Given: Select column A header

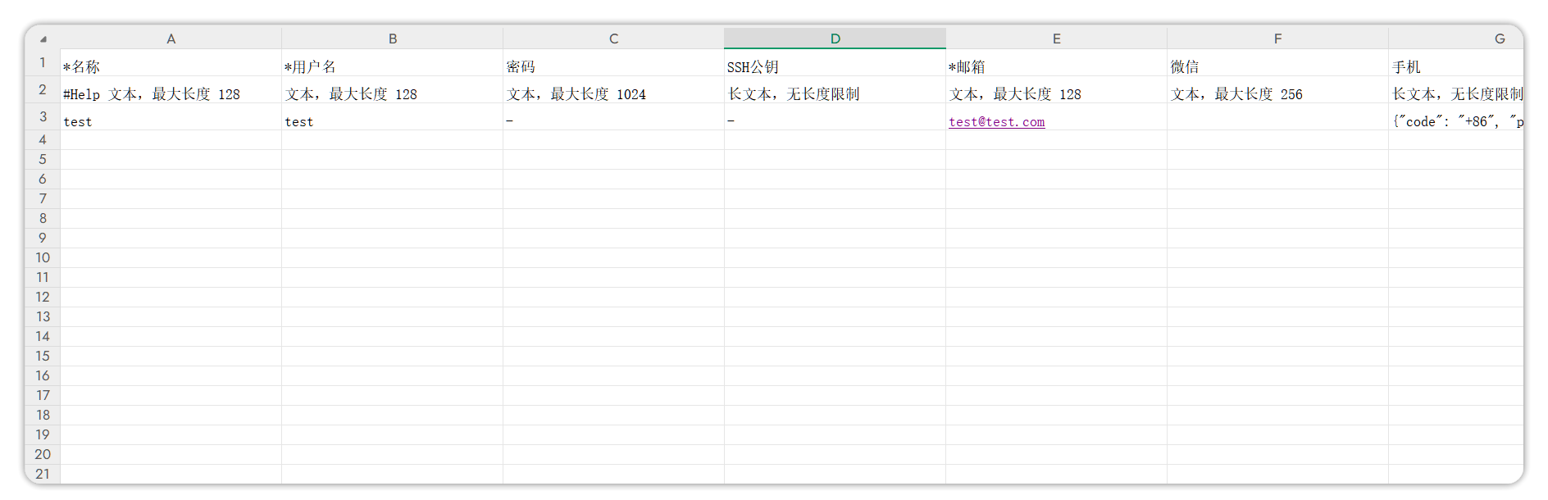Looking at the screenshot, I should (171, 39).
